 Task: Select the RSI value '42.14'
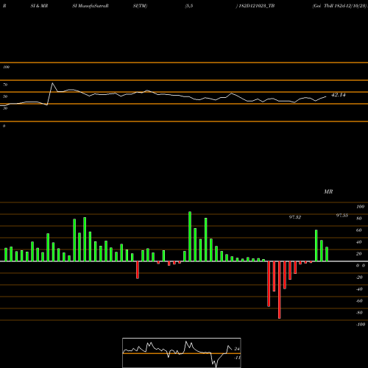pos(339,95)
